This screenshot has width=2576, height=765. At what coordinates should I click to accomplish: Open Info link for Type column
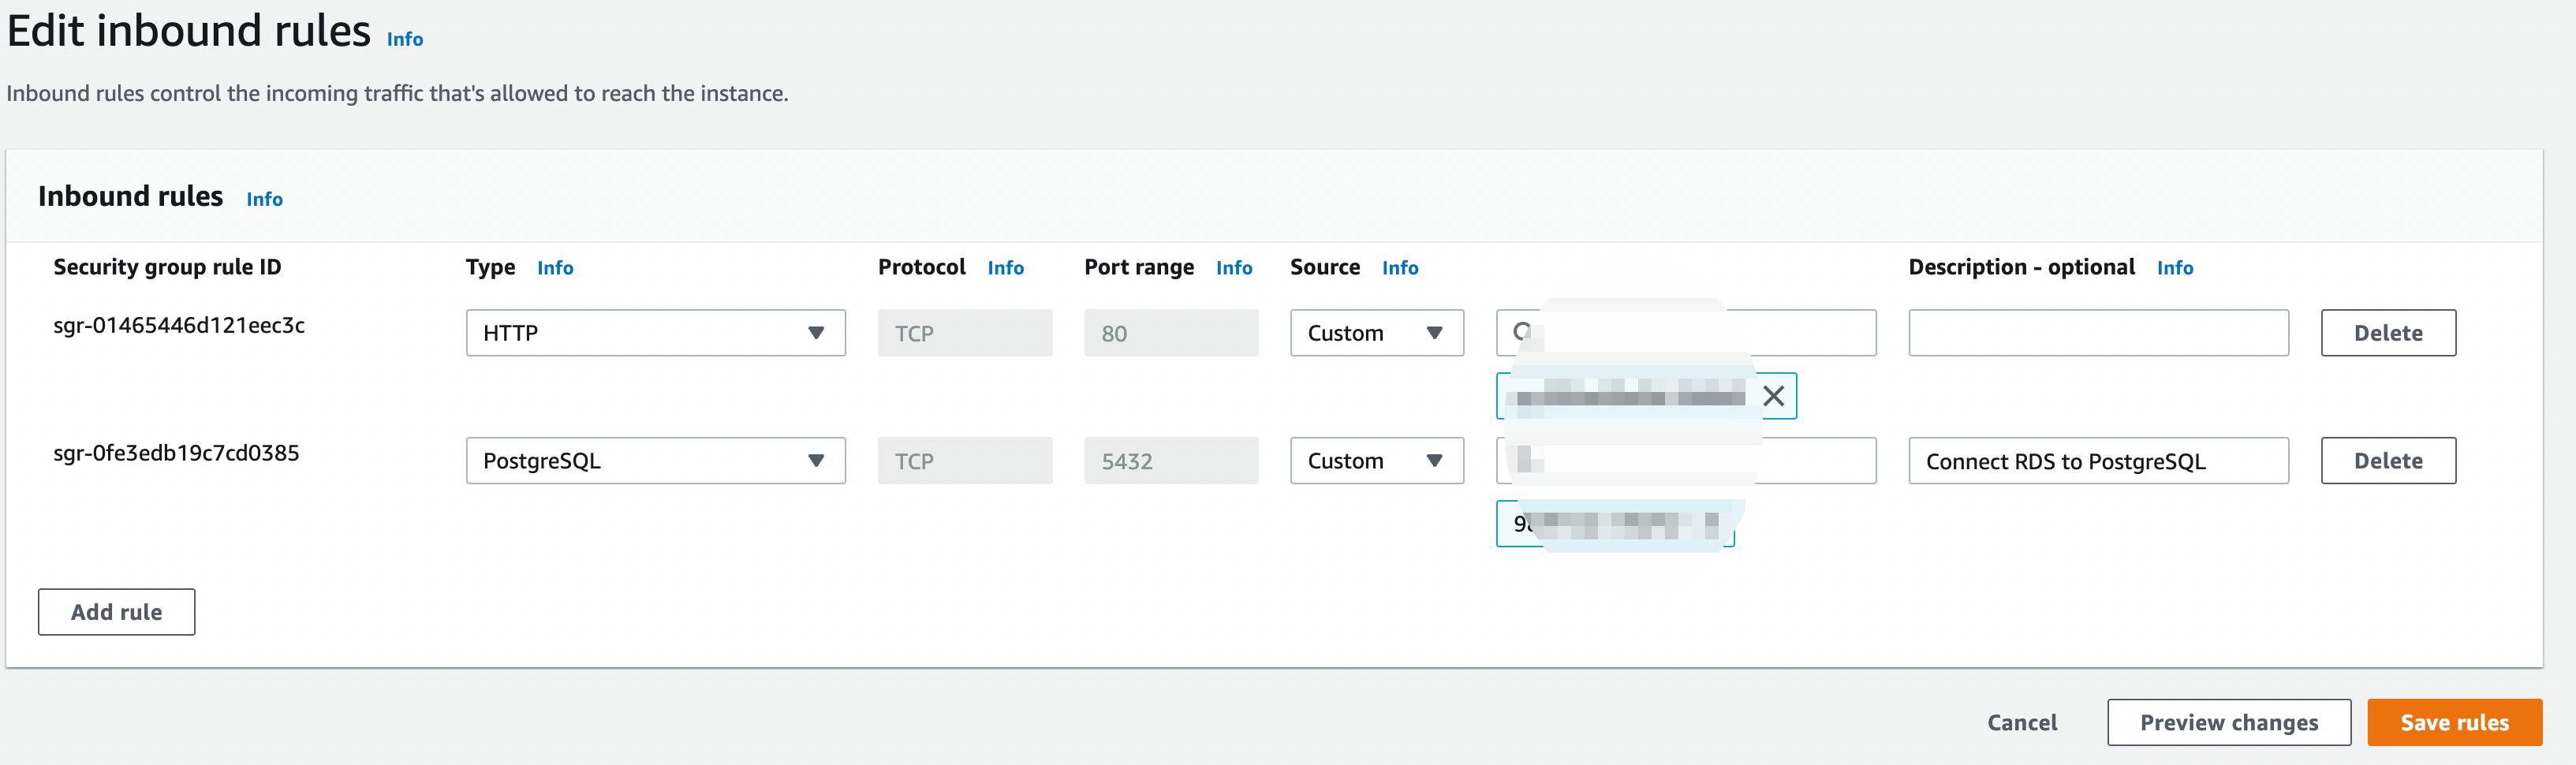555,268
